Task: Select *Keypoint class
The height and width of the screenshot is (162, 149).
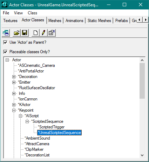Action: (26, 110)
